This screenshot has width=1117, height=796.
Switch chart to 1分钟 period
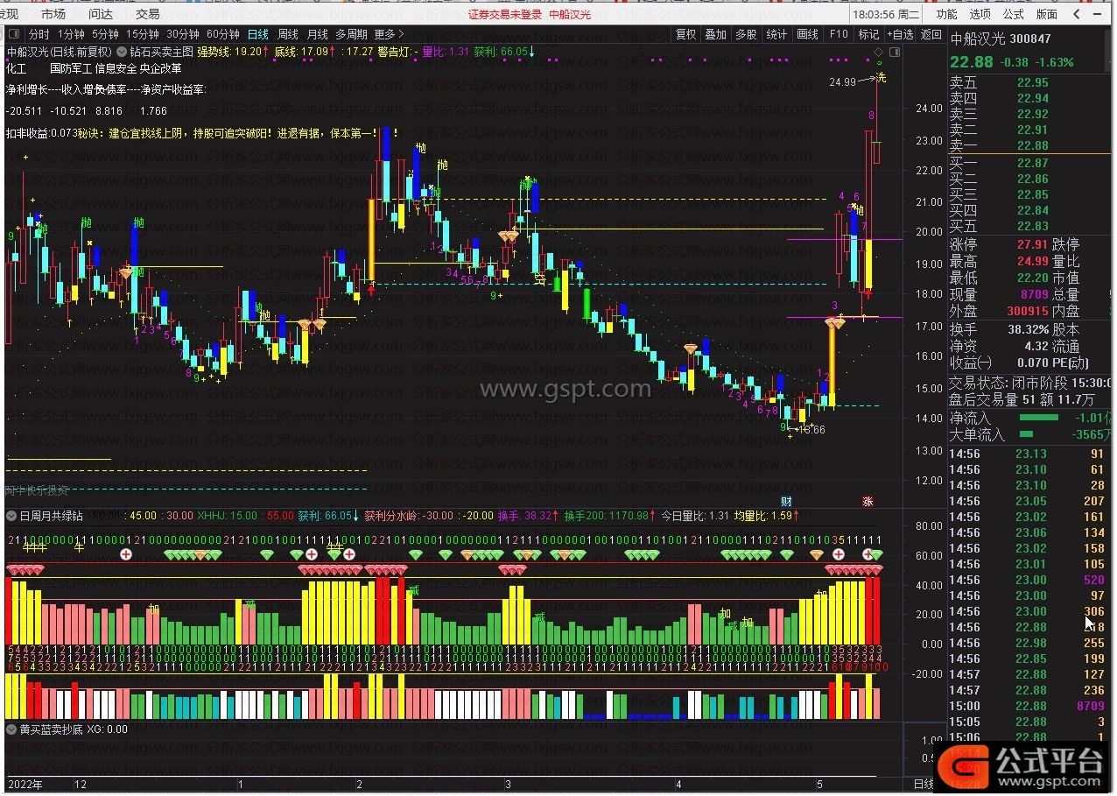tap(70, 35)
